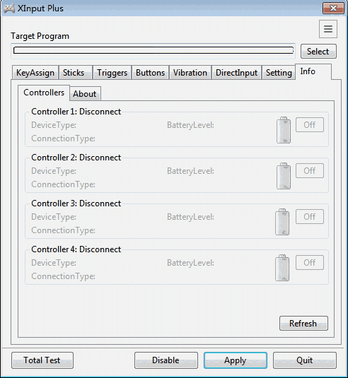Go to the Triggers tab
This screenshot has height=378, width=348.
[x=112, y=73]
